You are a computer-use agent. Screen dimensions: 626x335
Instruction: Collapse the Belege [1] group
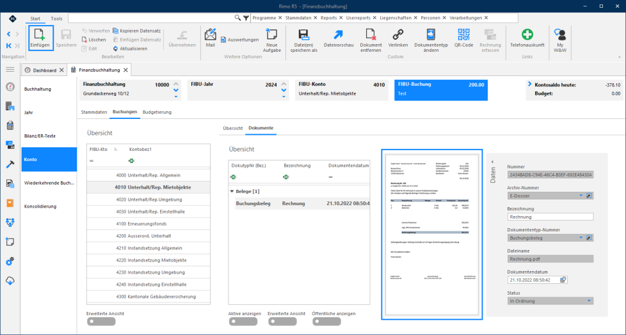pyautogui.click(x=232, y=191)
